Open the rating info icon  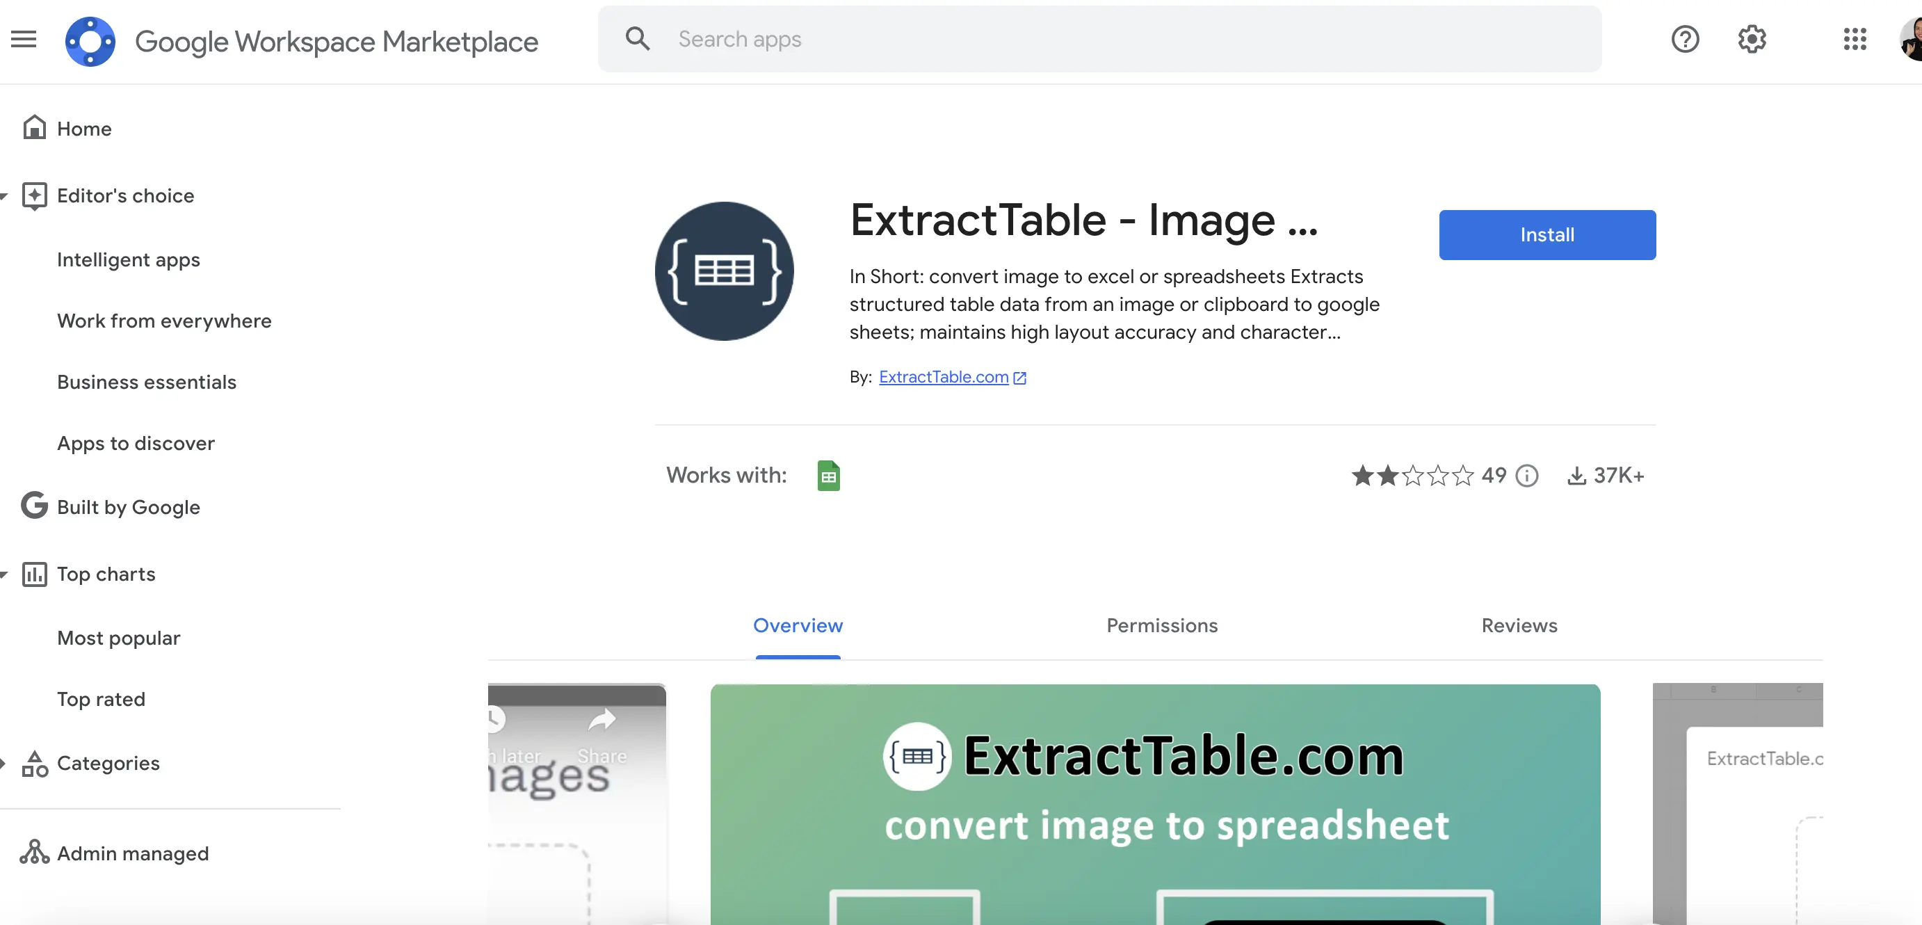[x=1527, y=475]
